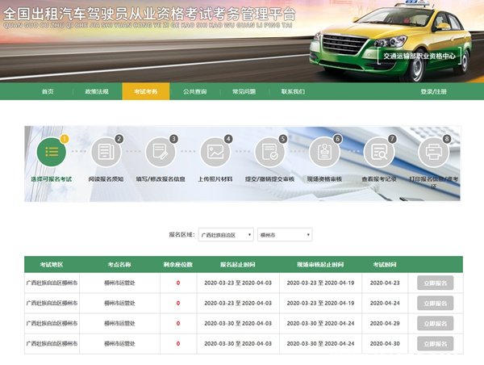Image resolution: width=484 pixels, height=365 pixels.
Task: Expand the 柳州市 city dropdown
Action: pyautogui.click(x=284, y=234)
